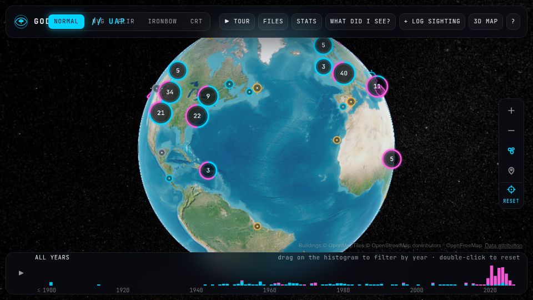533x300 pixels.
Task: Start the guided TOUR
Action: coord(237,22)
